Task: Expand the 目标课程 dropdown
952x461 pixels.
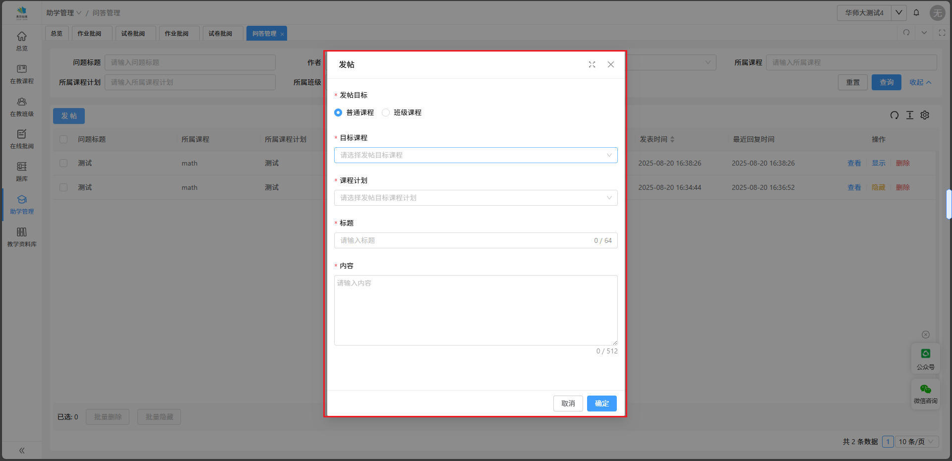Action: [475, 155]
